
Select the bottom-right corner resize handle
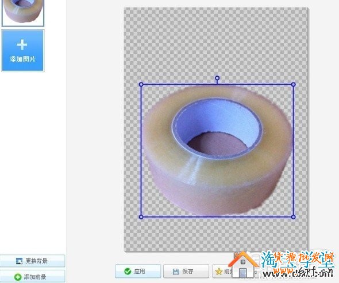(294, 217)
